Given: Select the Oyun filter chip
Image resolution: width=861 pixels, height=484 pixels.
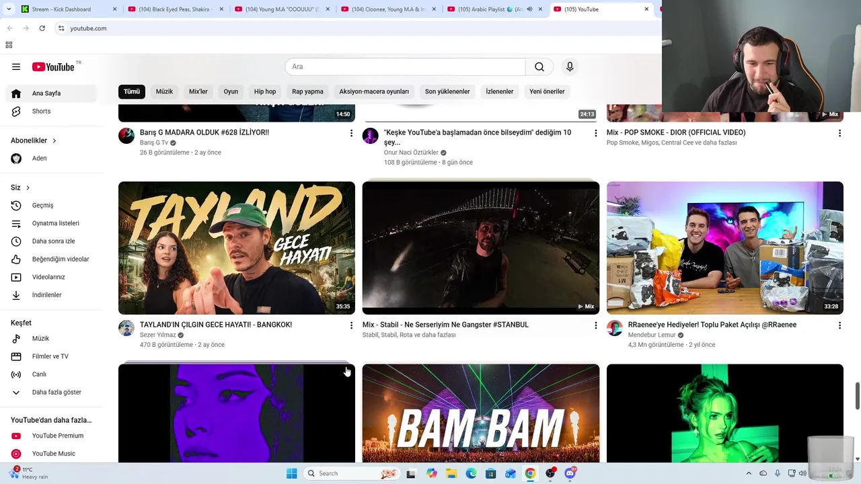Looking at the screenshot, I should pos(231,91).
